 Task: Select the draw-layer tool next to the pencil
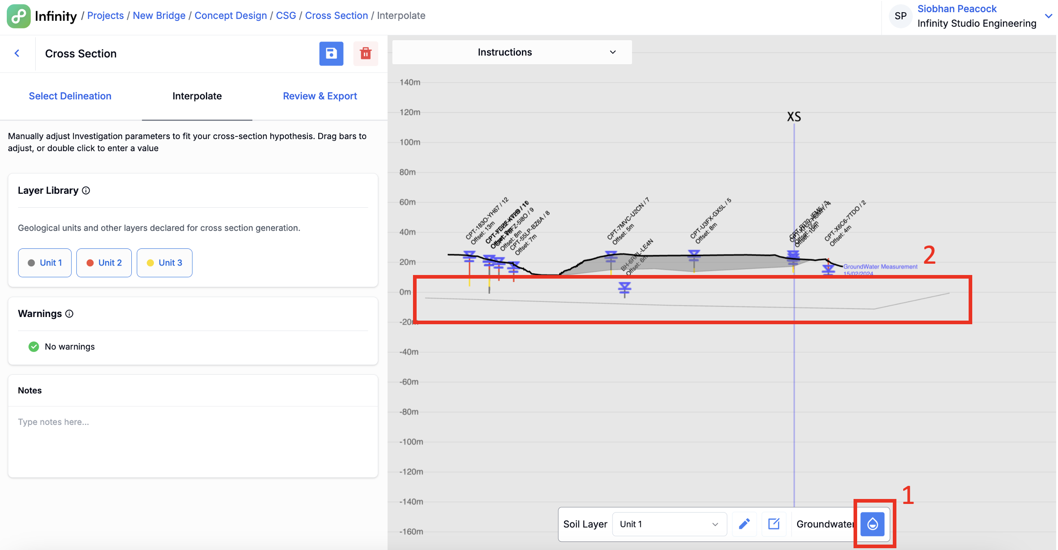pyautogui.click(x=774, y=524)
